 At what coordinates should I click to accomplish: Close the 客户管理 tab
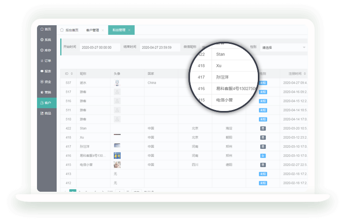[x=103, y=30]
